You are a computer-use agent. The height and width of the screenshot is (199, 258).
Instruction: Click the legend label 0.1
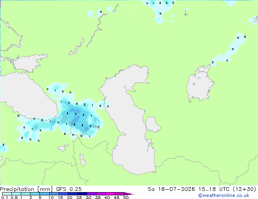coord(4,197)
